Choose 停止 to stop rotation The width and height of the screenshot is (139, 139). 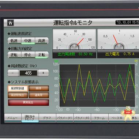click(28, 55)
